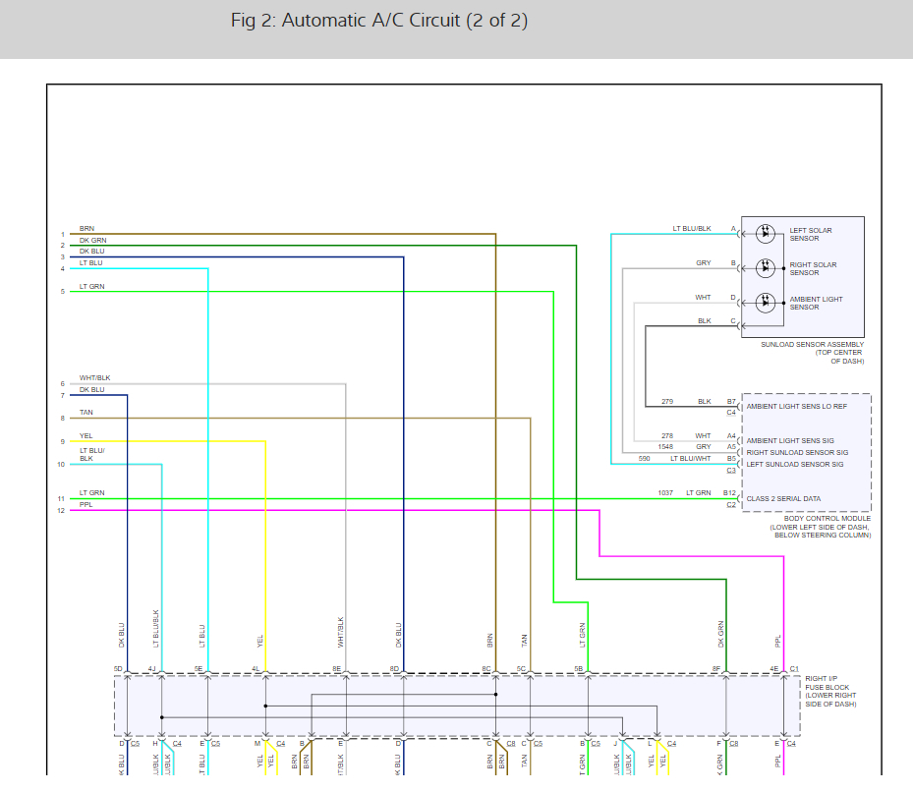Image resolution: width=913 pixels, height=792 pixels.
Task: Click the 'LT BLU/WHT' wire label
Action: pyautogui.click(x=691, y=459)
